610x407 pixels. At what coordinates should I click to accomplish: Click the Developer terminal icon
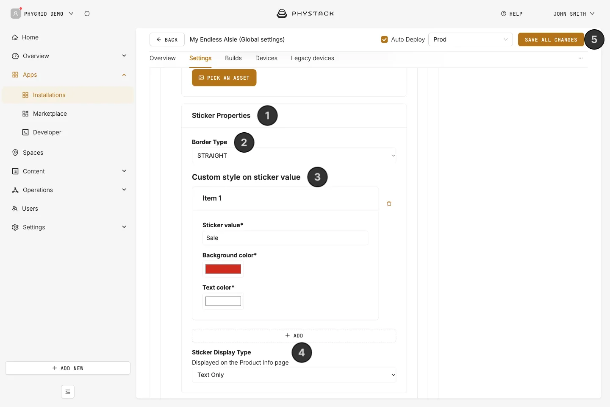25,132
